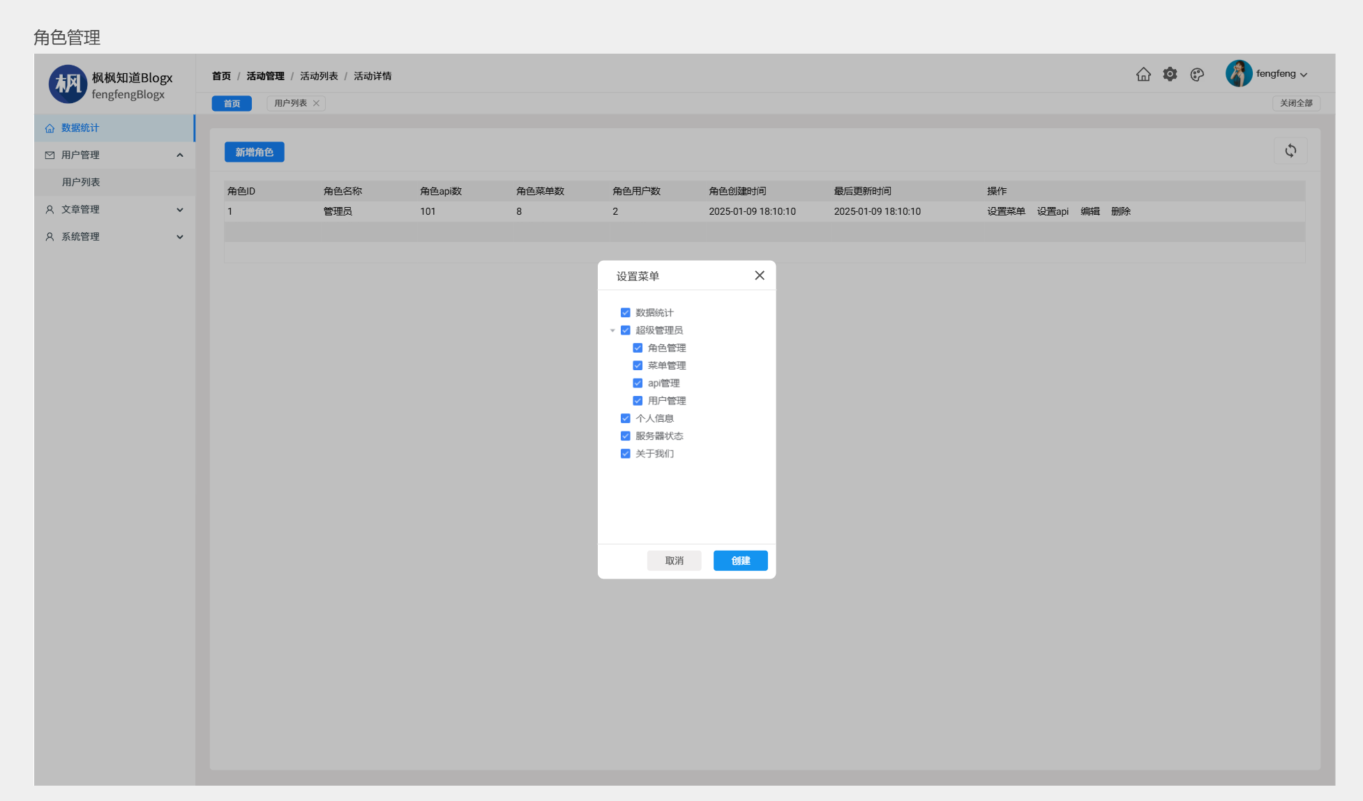The image size is (1363, 801).
Task: Click the theme palette icon
Action: [1197, 75]
